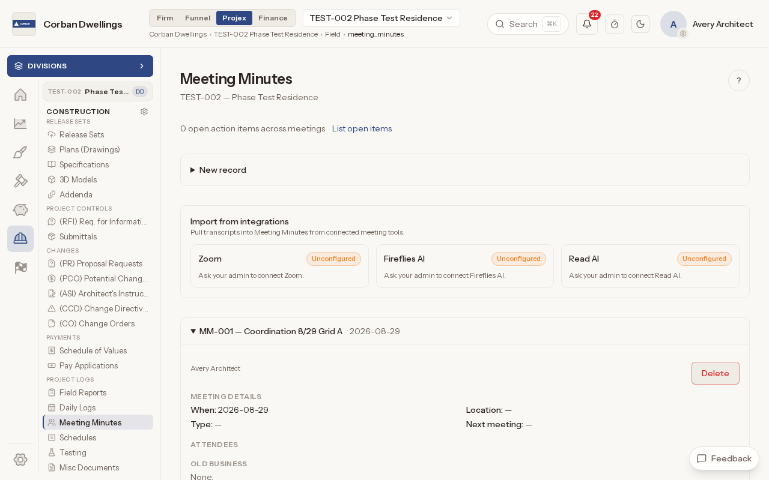Open Schedule of Values

[98, 350]
